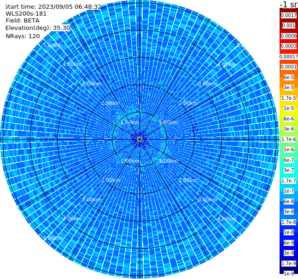298x279 pixels.
Task: Click the lower-left 3.00km range ring label
Action: [91, 199]
